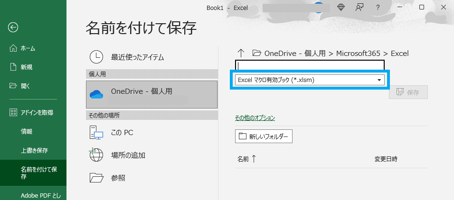Click the folder icon in the breadcrumb path
Screen dimensions: 454x200
tap(257, 53)
